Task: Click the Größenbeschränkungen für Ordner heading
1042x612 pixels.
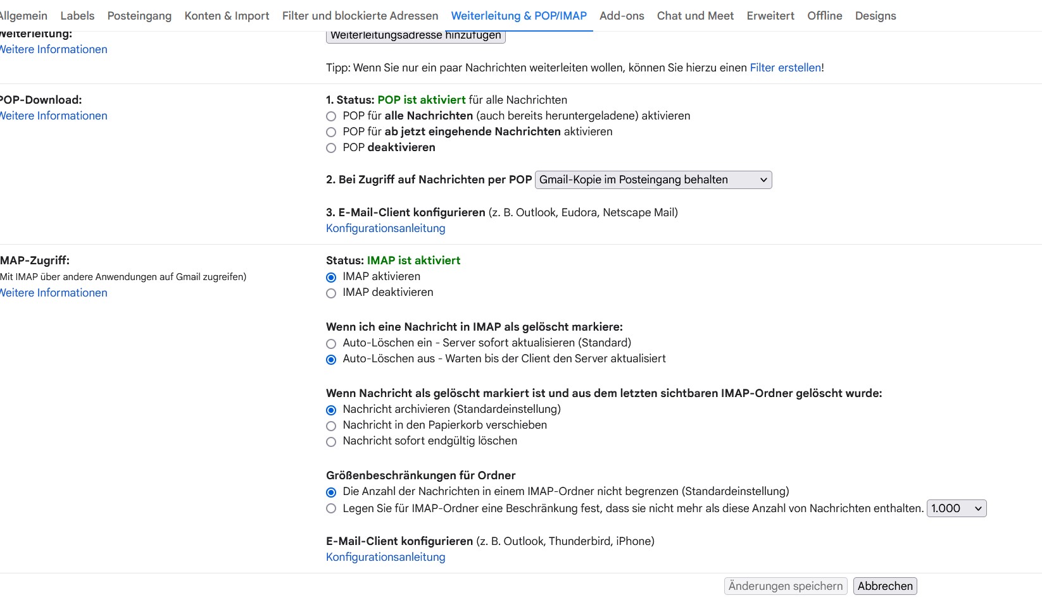Action: (x=421, y=475)
